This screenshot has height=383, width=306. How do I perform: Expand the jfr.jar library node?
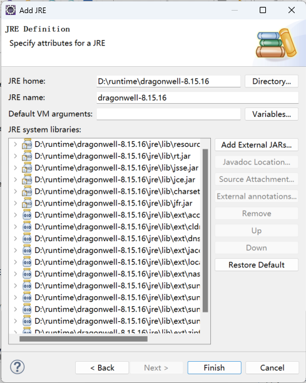point(16,203)
